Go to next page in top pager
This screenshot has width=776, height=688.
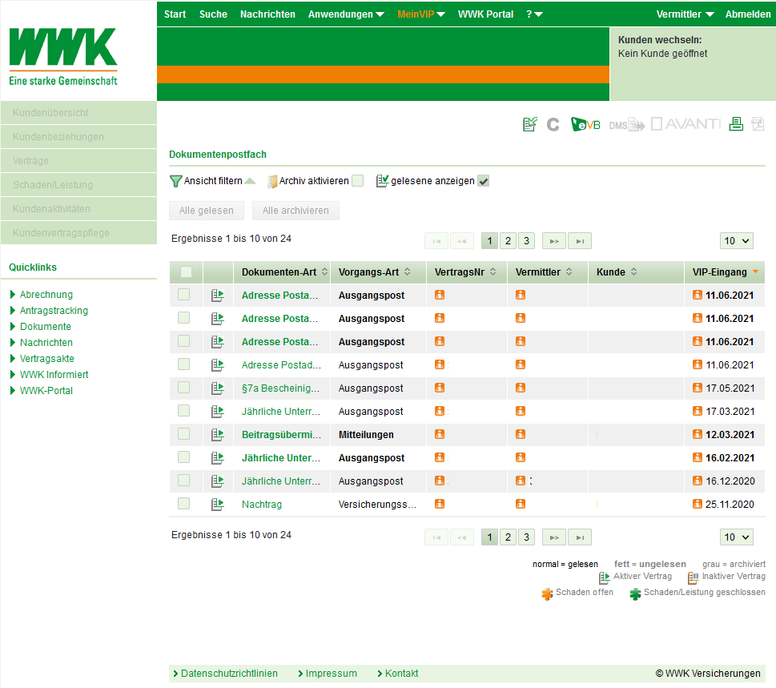point(554,241)
